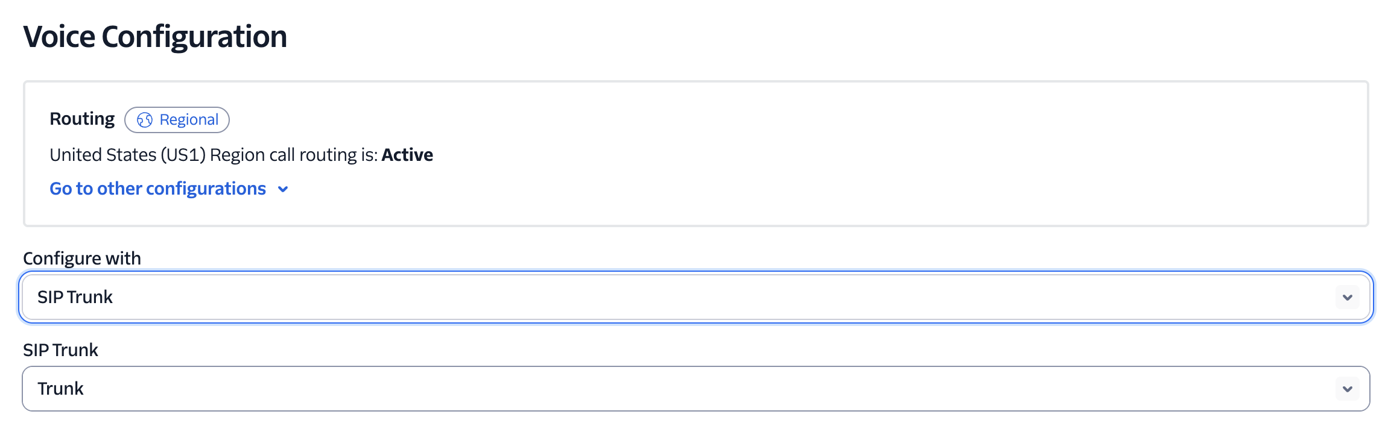The width and height of the screenshot is (1385, 423).
Task: Click the selected Trunk value text
Action: point(60,389)
